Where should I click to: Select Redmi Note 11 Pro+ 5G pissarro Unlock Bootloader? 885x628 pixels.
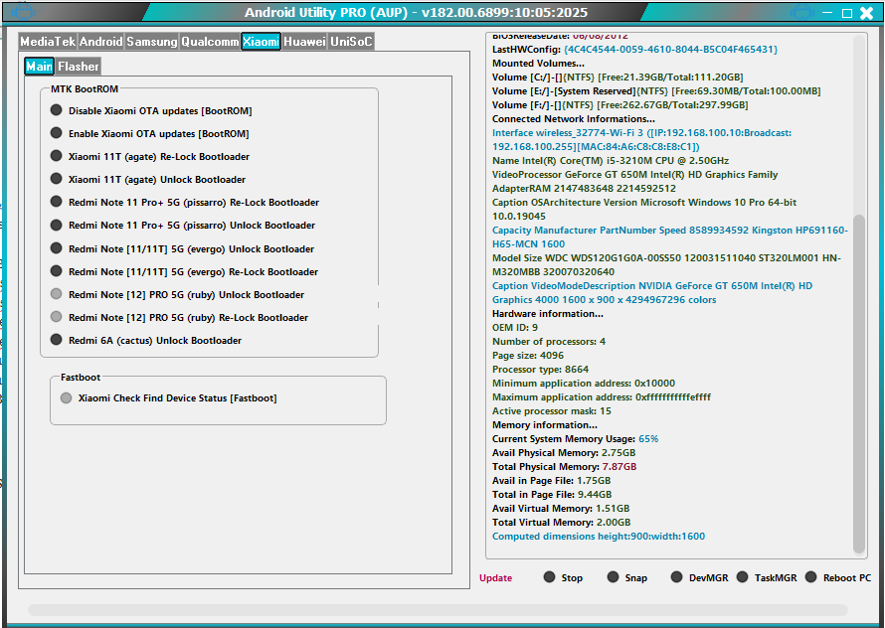(183, 226)
